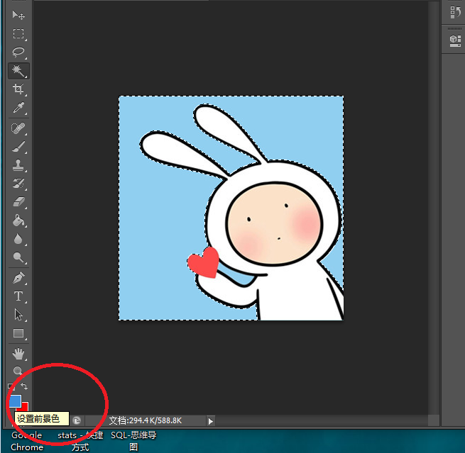Screen dimensions: 465x453
Task: Select the Brush tool
Action: tap(18, 147)
